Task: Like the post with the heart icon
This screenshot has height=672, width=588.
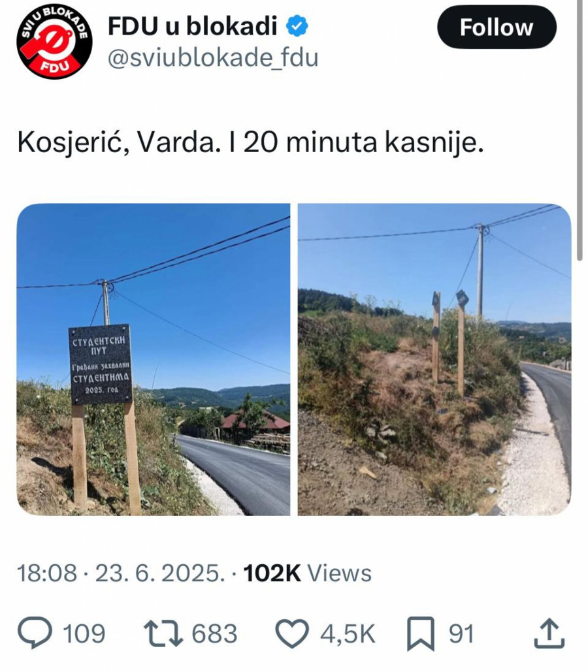Action: coord(292,634)
